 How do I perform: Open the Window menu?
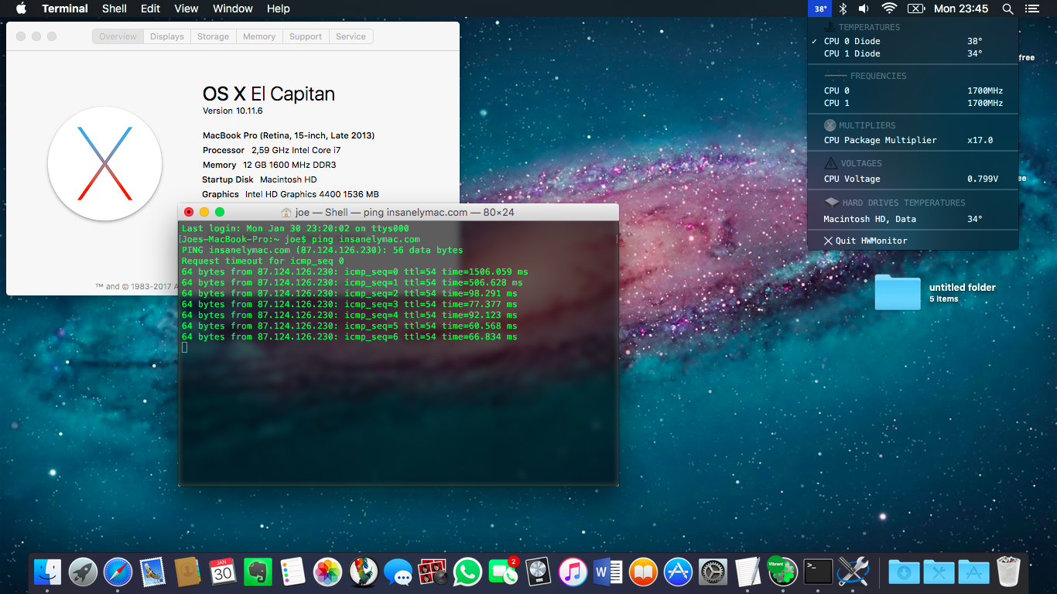click(x=233, y=9)
